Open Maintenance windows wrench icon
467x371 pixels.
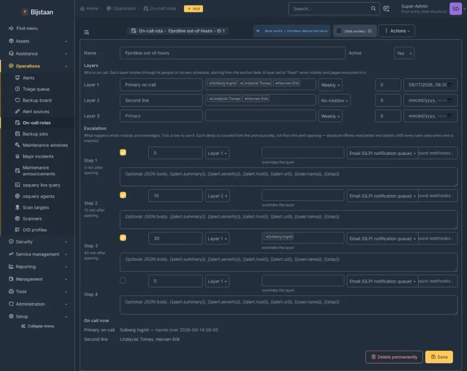(17, 145)
